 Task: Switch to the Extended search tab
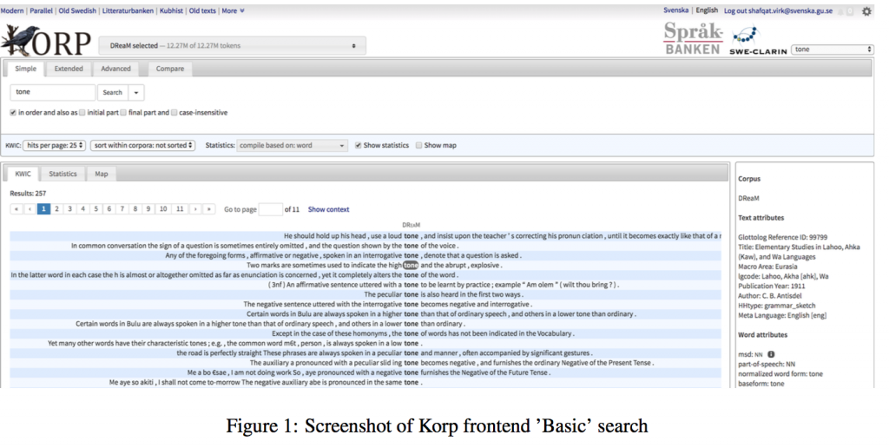69,69
